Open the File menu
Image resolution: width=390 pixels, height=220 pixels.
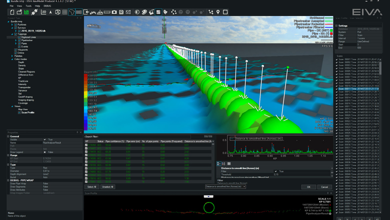(x=11, y=5)
